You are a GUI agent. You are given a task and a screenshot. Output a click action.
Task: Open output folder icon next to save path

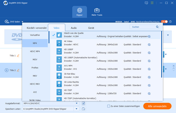point(83,109)
